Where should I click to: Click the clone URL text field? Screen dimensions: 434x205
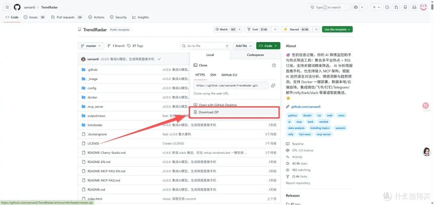point(231,86)
